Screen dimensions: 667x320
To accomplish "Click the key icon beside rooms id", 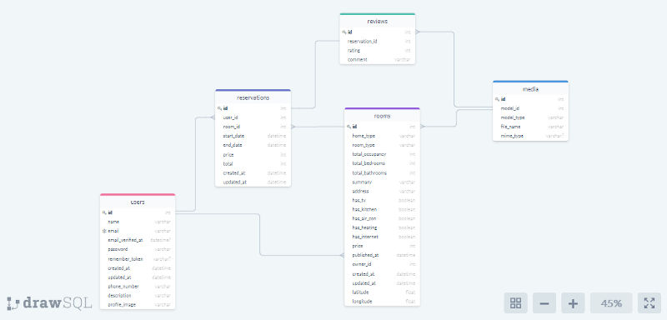I will pyautogui.click(x=349, y=126).
